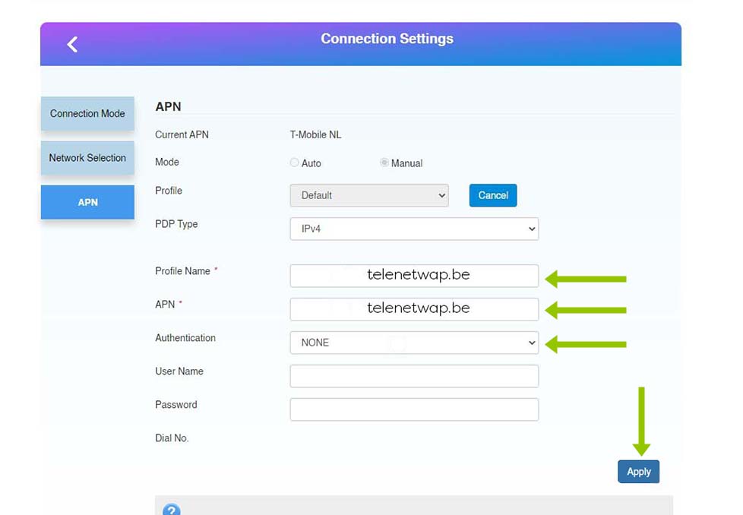Click the APN section heading

pos(168,107)
